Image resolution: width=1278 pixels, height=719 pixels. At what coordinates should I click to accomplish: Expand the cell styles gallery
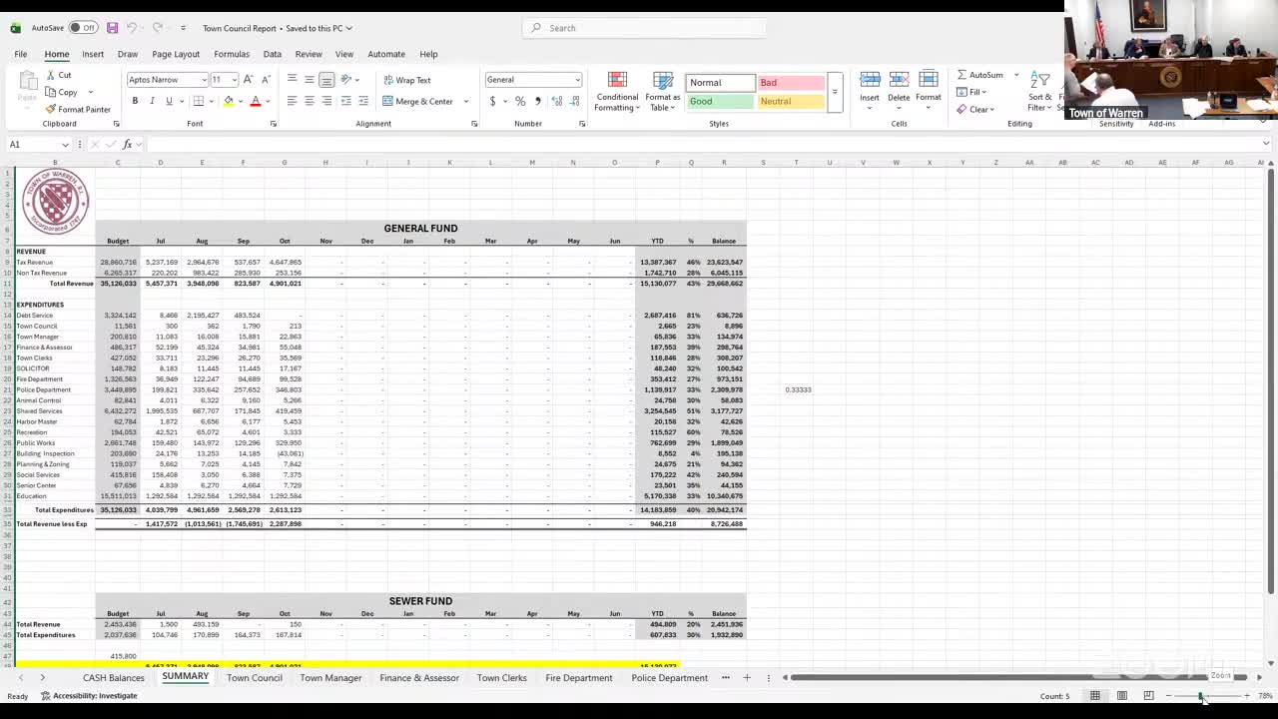coord(834,92)
